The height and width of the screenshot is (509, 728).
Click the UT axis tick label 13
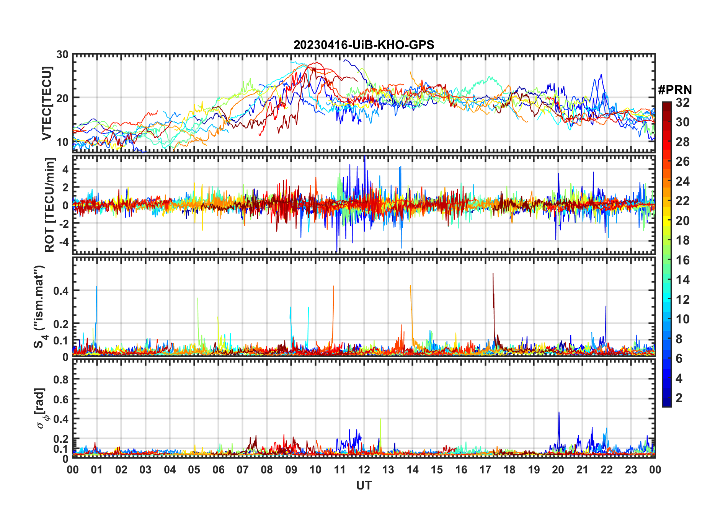(388, 470)
